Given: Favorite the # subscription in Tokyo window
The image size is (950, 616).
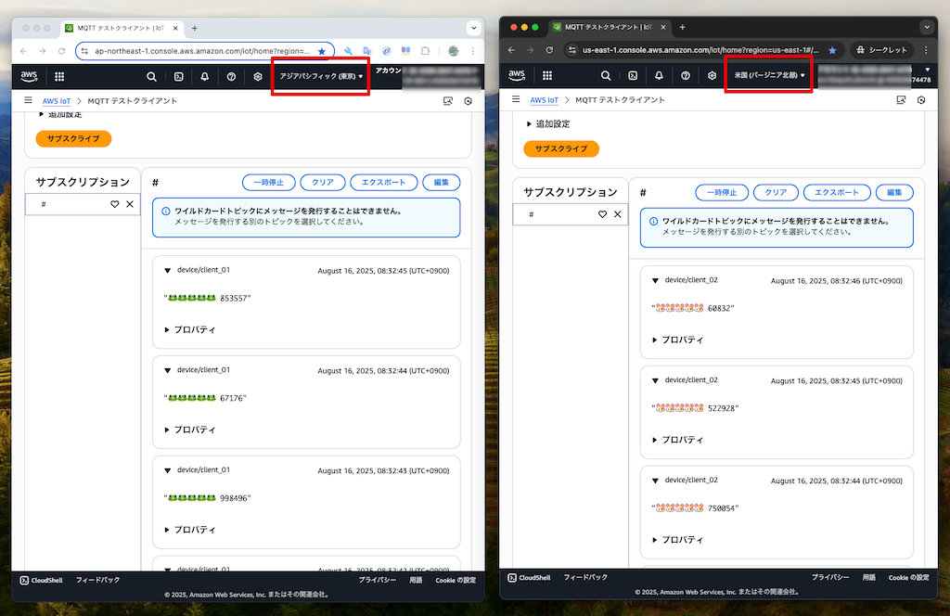Looking at the screenshot, I should pos(114,204).
